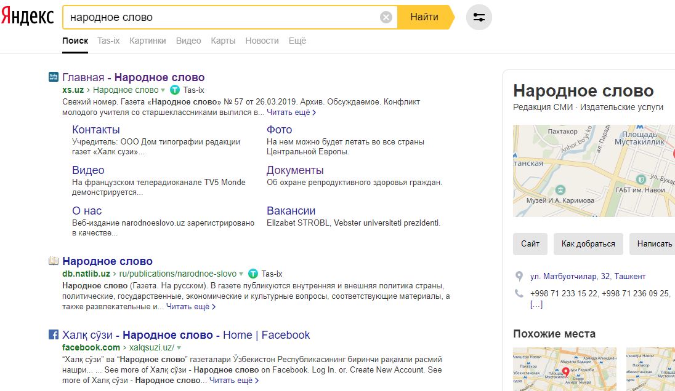Image resolution: width=675 pixels, height=391 pixels.
Task: Click ru/publications/narodnoe-slovo path link
Action: (178, 274)
